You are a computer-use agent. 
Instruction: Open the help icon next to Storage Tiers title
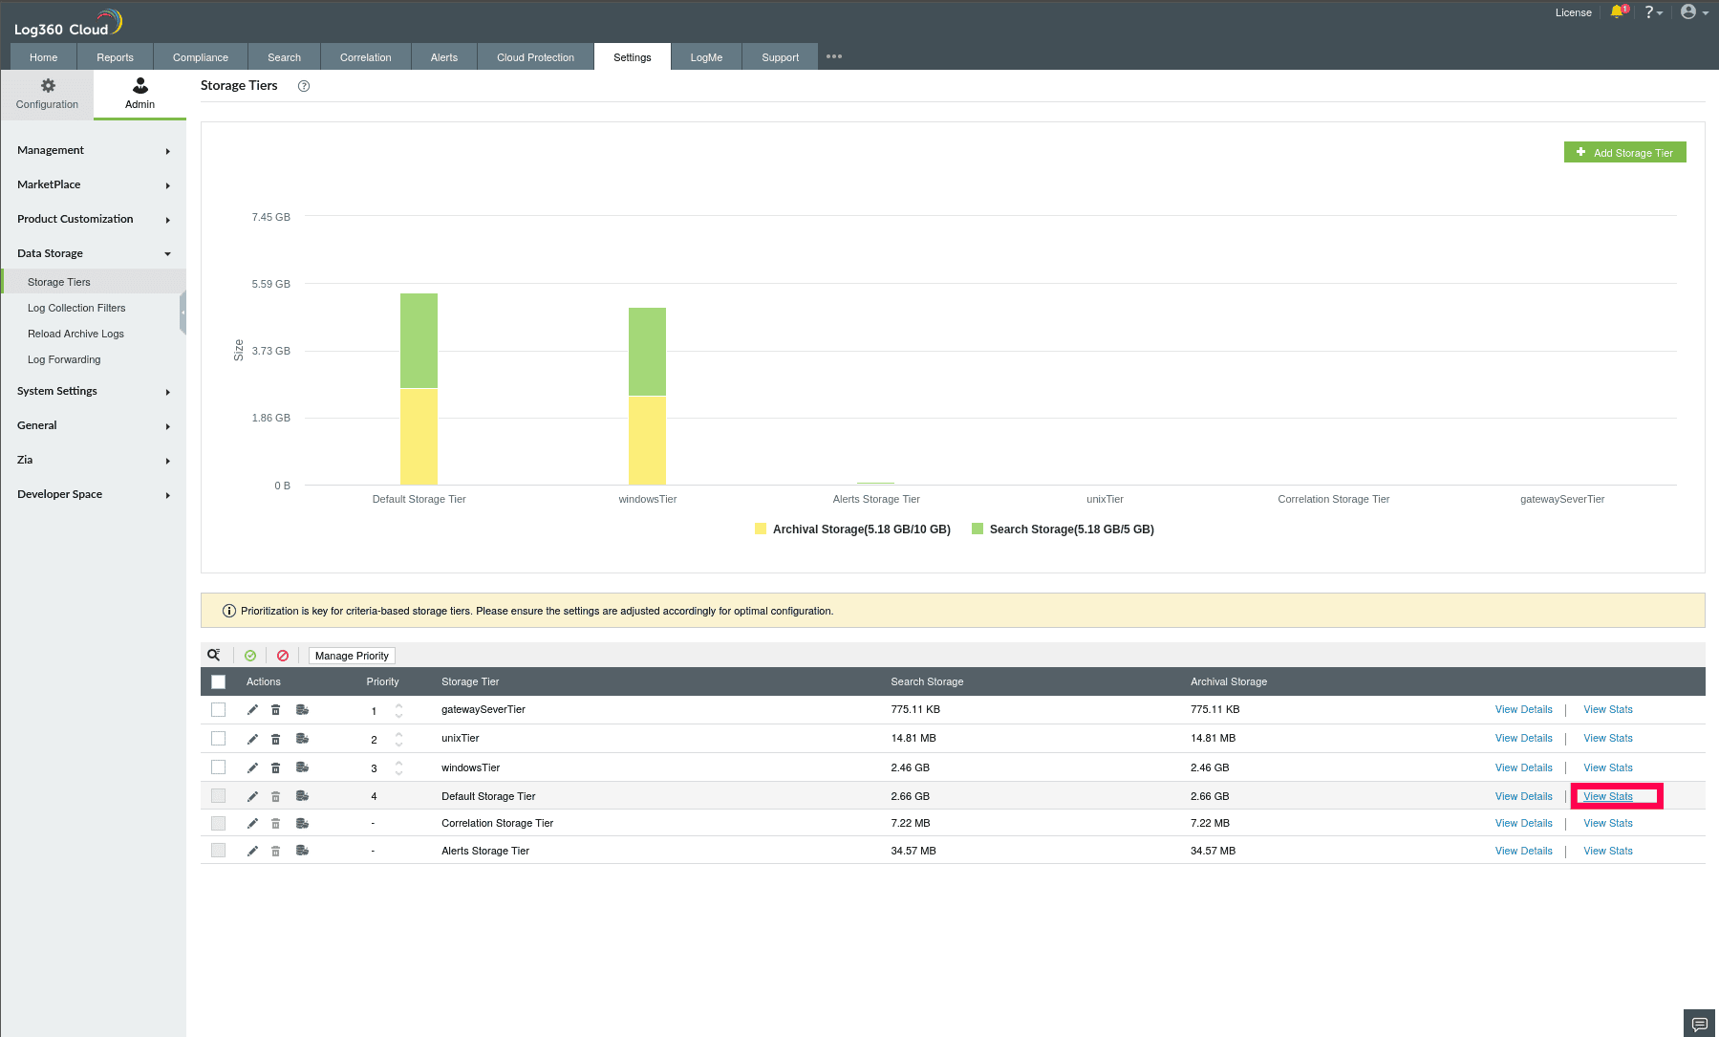304,86
